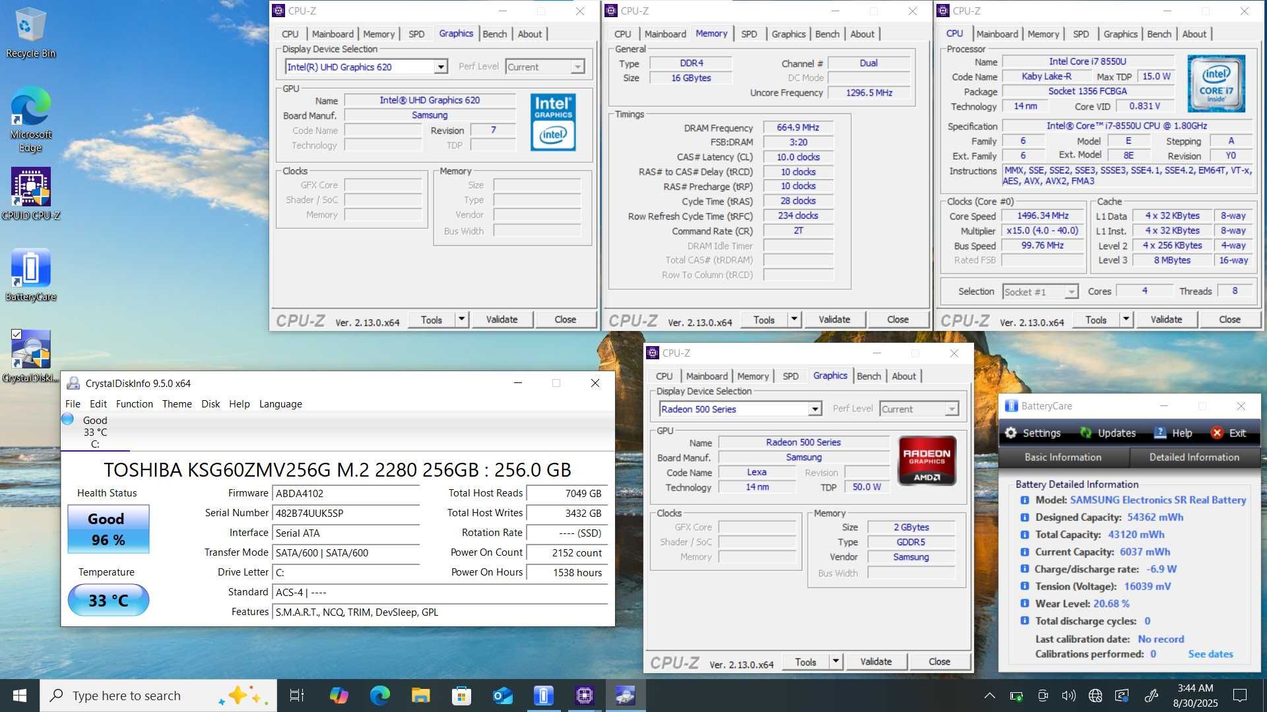Click the DRAM Frequency value 664.9 MHz
This screenshot has height=712, width=1267.
point(798,127)
